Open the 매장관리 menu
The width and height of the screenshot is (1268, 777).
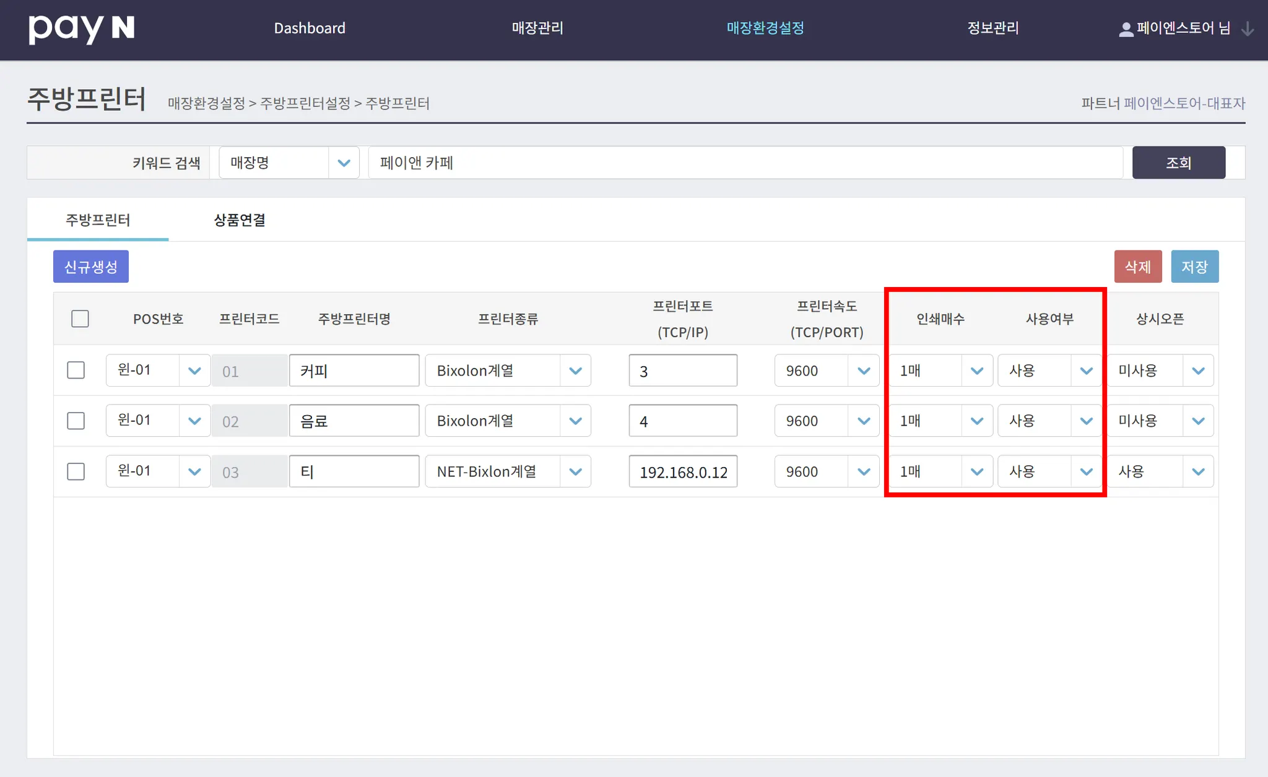pos(537,28)
